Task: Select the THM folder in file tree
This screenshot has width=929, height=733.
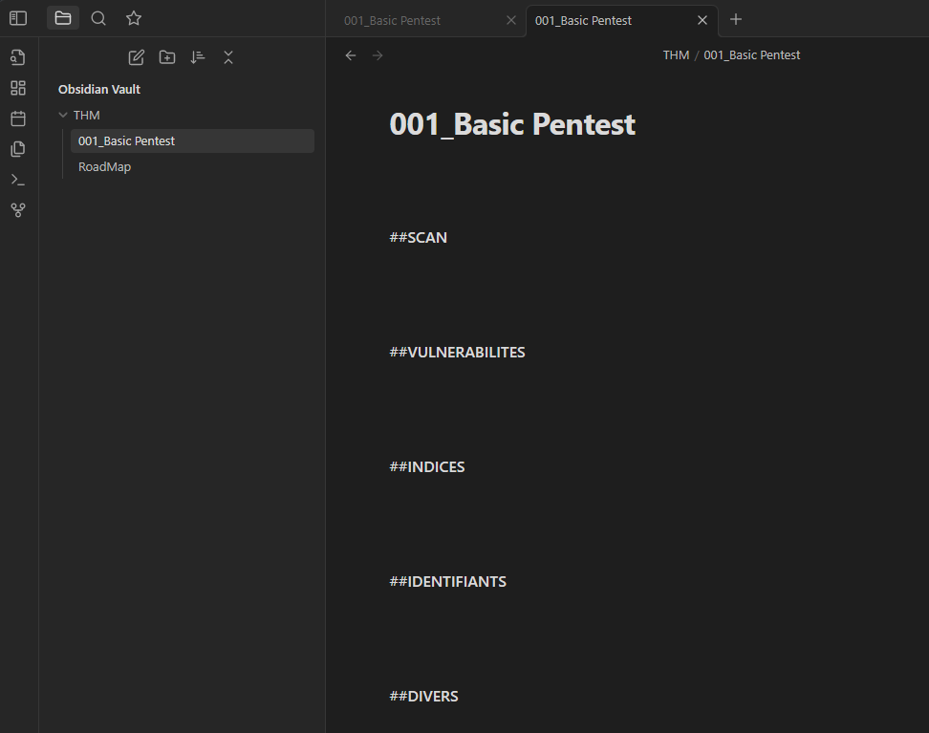Action: tap(87, 115)
